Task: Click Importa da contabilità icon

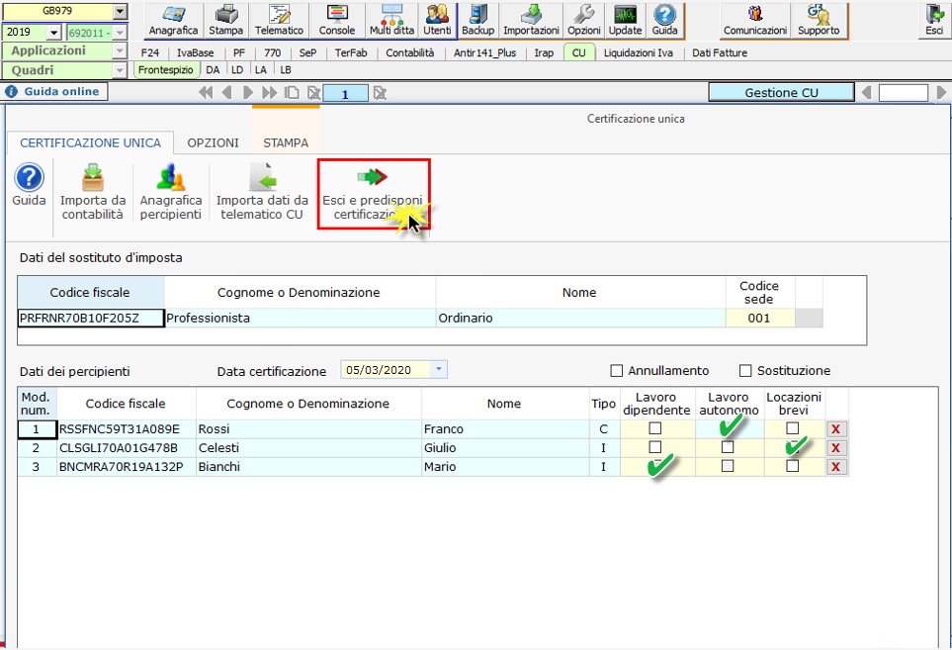Action: 92,192
